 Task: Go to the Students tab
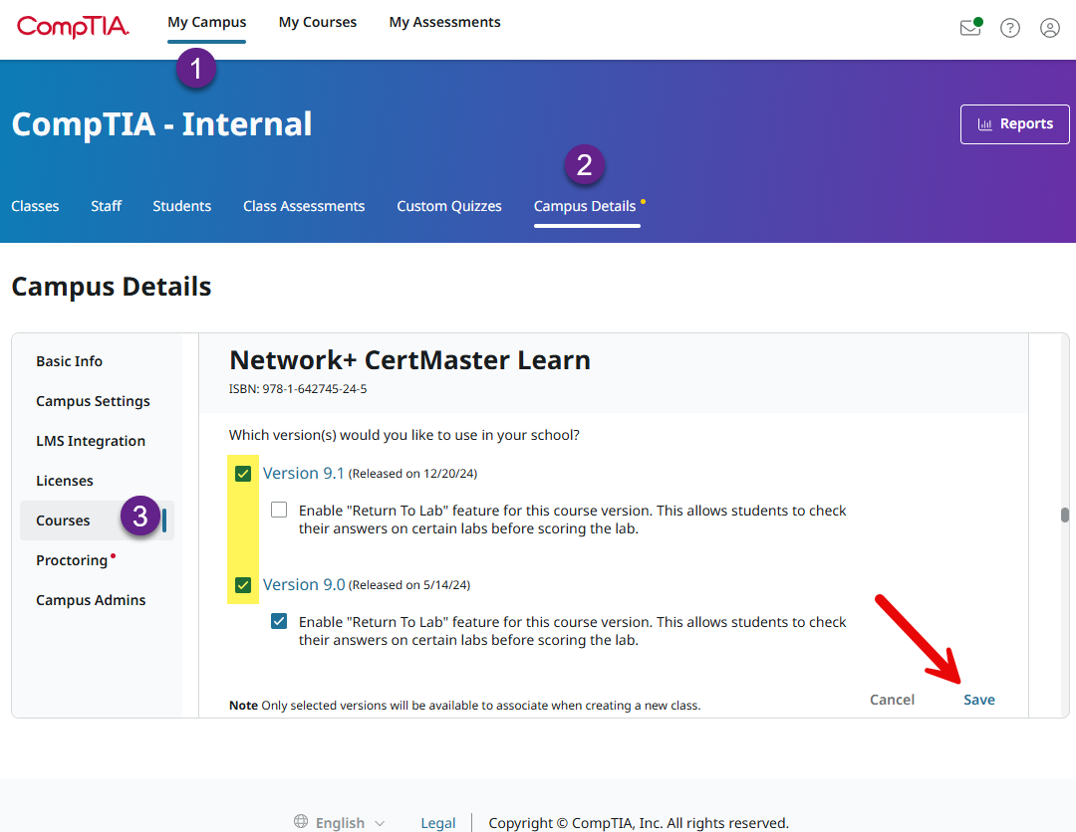click(181, 206)
